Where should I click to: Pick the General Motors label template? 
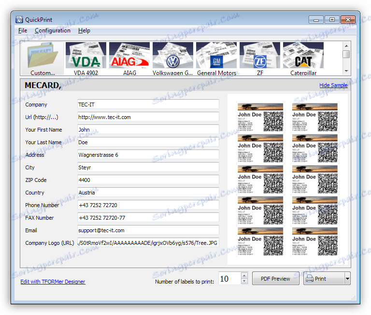[x=216, y=59]
